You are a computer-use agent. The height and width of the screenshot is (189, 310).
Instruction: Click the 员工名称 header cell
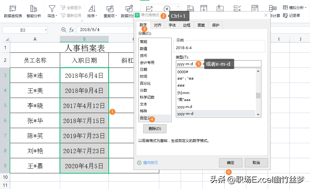tap(35, 60)
